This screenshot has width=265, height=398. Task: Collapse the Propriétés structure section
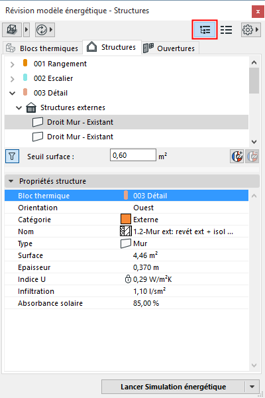(11, 181)
